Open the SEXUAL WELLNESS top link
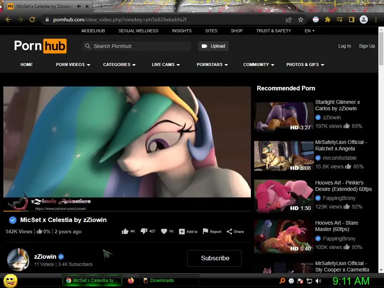The height and width of the screenshot is (288, 384). coord(138,31)
